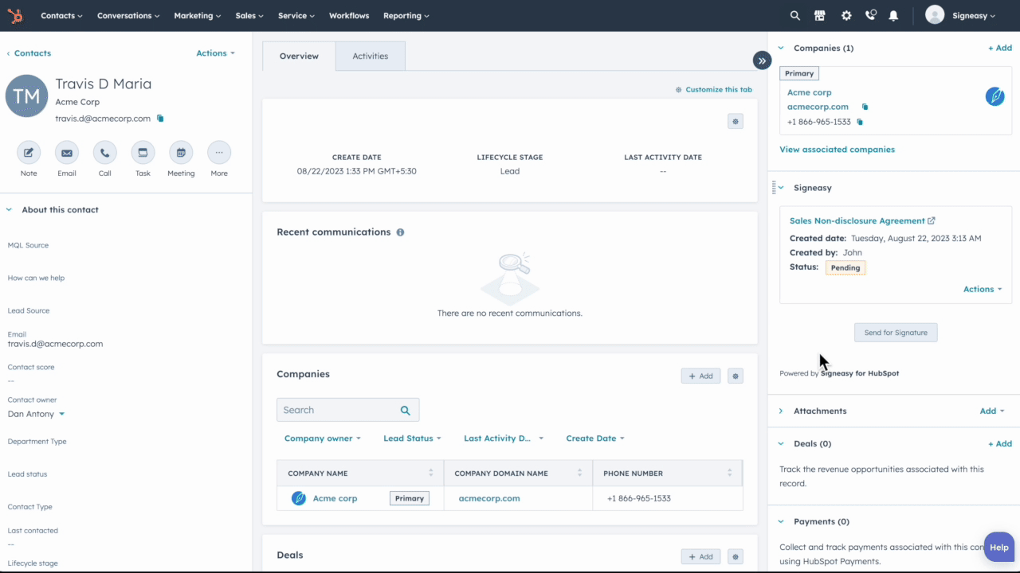Viewport: 1020px width, 573px height.
Task: Open the Settings gear in top bar
Action: click(x=846, y=15)
